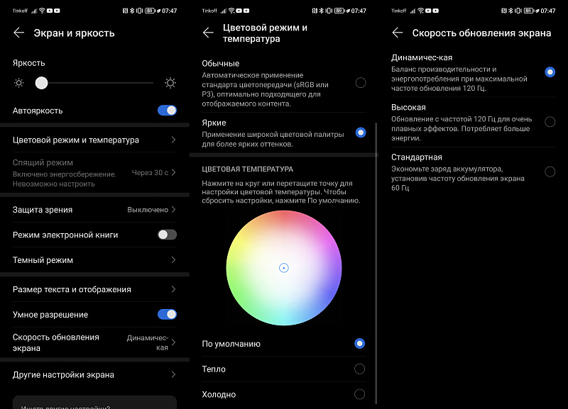Open Другие настройки экрана chevron
The height and width of the screenshot is (409, 568).
(x=173, y=375)
